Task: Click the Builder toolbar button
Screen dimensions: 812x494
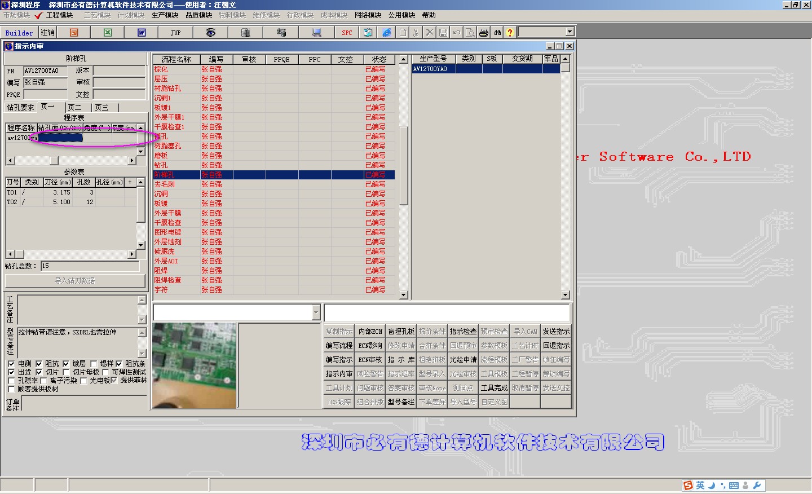Action: click(x=19, y=33)
